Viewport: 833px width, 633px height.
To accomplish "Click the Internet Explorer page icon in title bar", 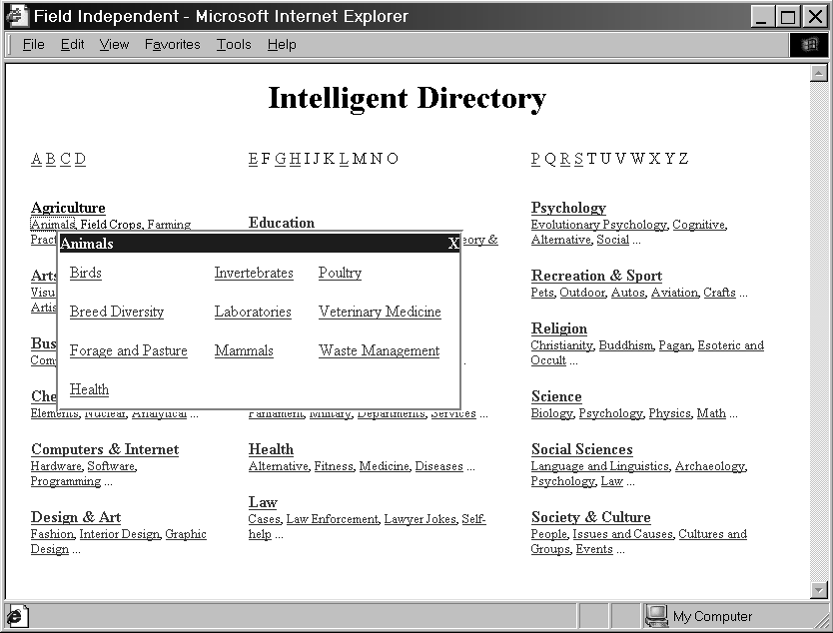I will tap(17, 16).
